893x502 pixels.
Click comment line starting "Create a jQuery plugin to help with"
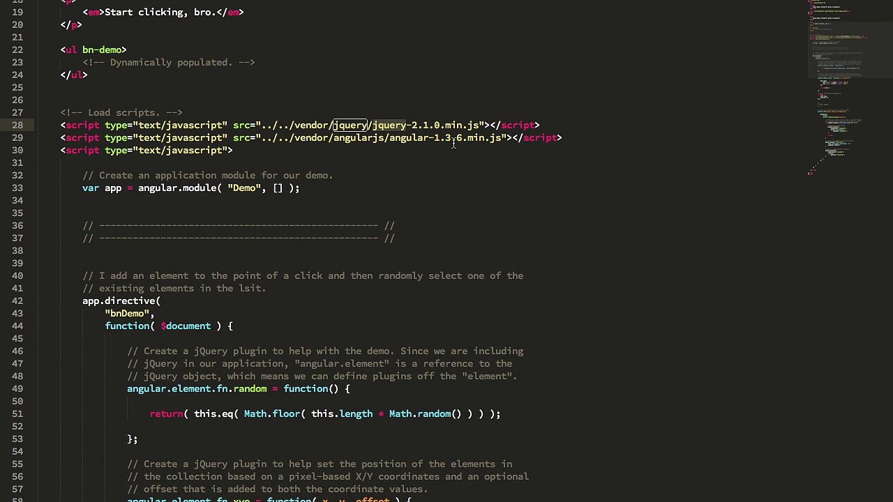[x=325, y=351]
